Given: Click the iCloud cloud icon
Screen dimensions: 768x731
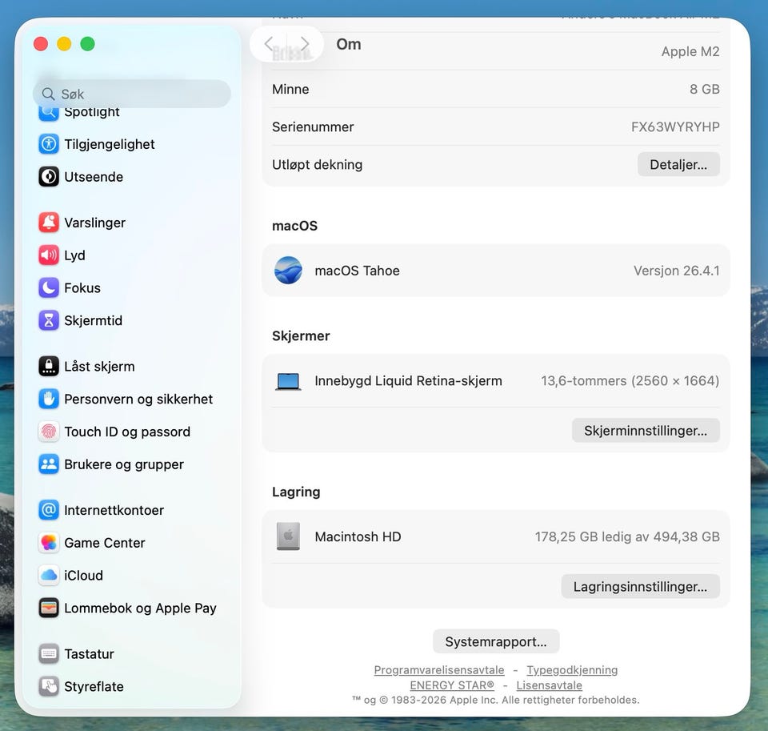Looking at the screenshot, I should click(49, 575).
